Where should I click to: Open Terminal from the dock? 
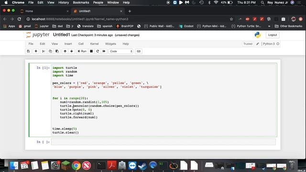tap(101, 166)
